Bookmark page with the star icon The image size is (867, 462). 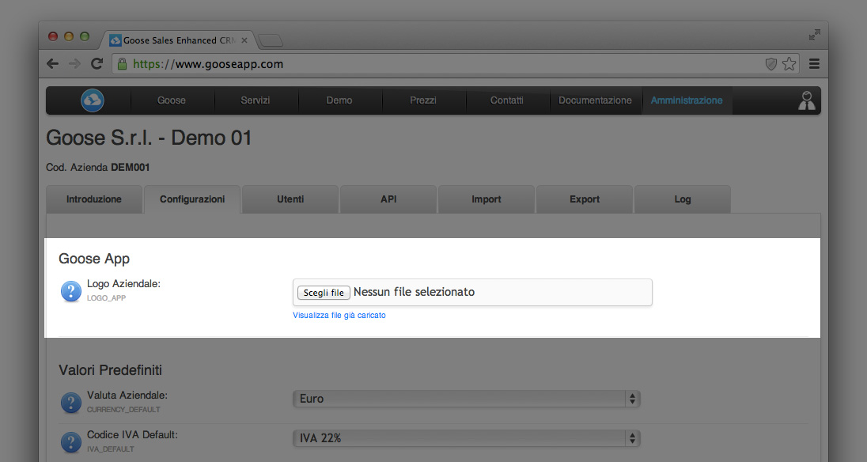[789, 64]
